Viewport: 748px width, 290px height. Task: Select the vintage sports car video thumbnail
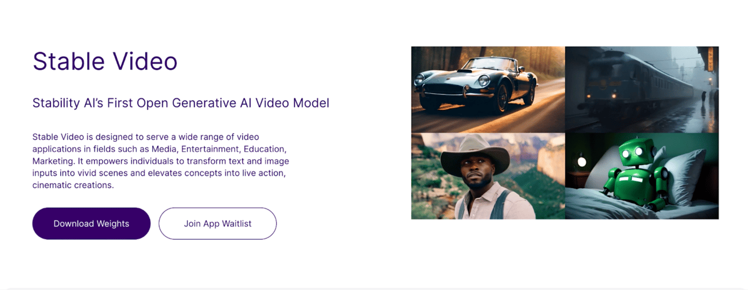(488, 90)
